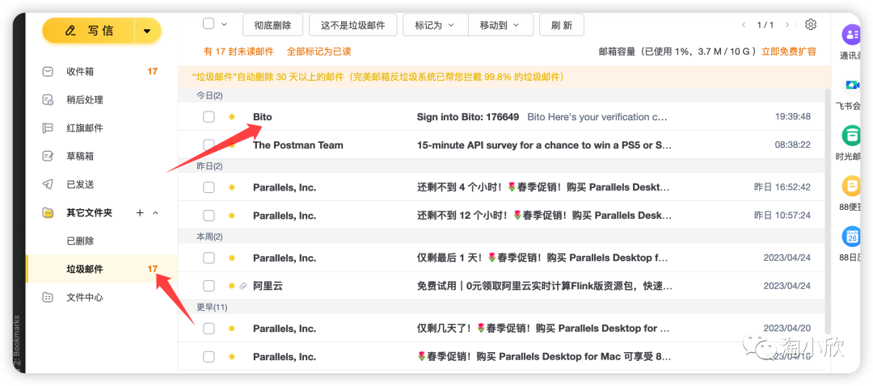Image resolution: width=873 pixels, height=386 pixels.
Task: Open the 88日历 calendar icon
Action: coord(851,237)
